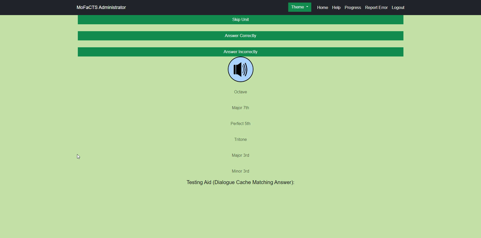The width and height of the screenshot is (481, 238).
Task: Click the speaker icon to replay audio
Action: 240,69
